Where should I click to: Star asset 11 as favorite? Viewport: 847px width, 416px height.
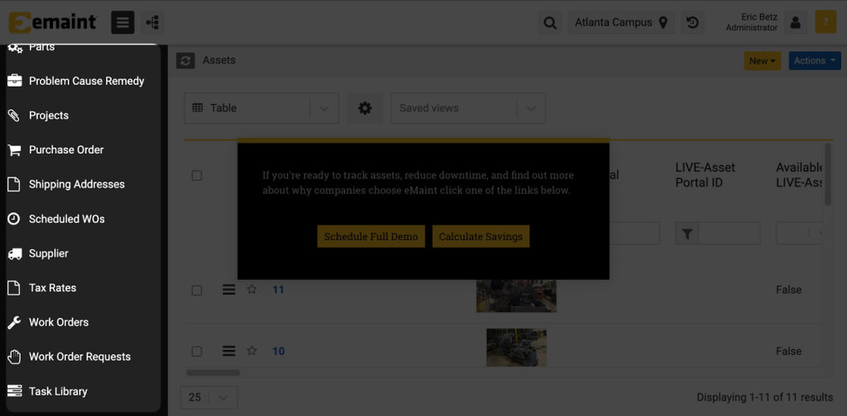252,290
